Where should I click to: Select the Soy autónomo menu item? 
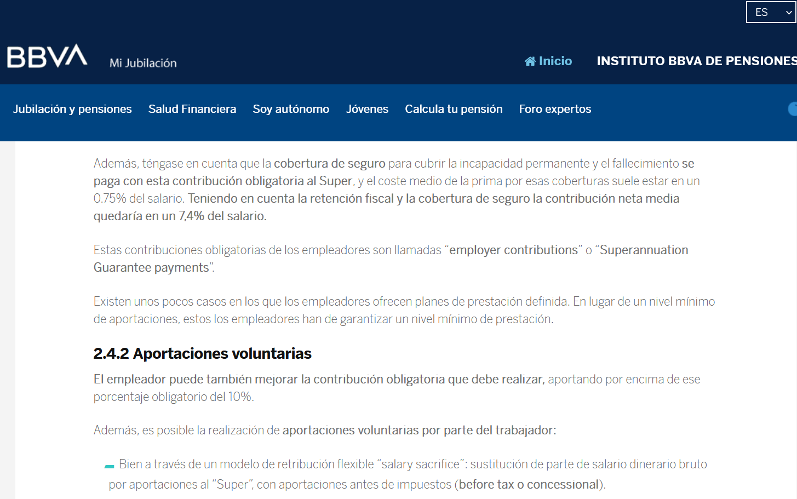291,109
